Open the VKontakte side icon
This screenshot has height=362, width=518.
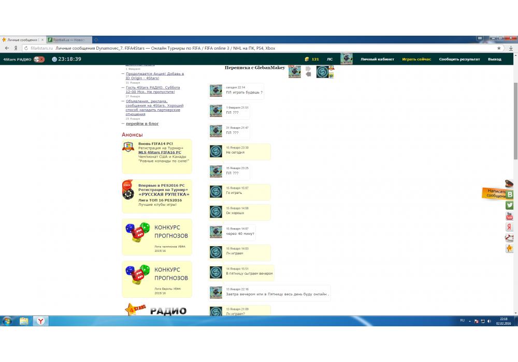click(x=510, y=194)
